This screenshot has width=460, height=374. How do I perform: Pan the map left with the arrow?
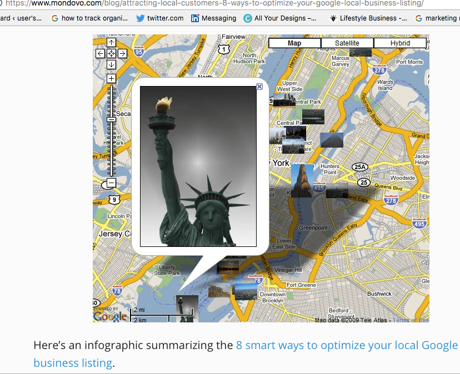tap(100, 54)
